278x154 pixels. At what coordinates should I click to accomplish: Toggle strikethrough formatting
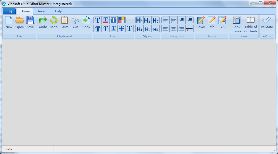[121, 29]
